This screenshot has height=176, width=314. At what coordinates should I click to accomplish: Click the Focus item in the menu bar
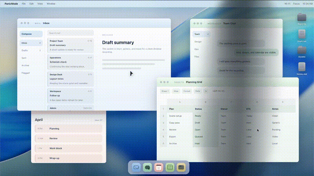296,4
